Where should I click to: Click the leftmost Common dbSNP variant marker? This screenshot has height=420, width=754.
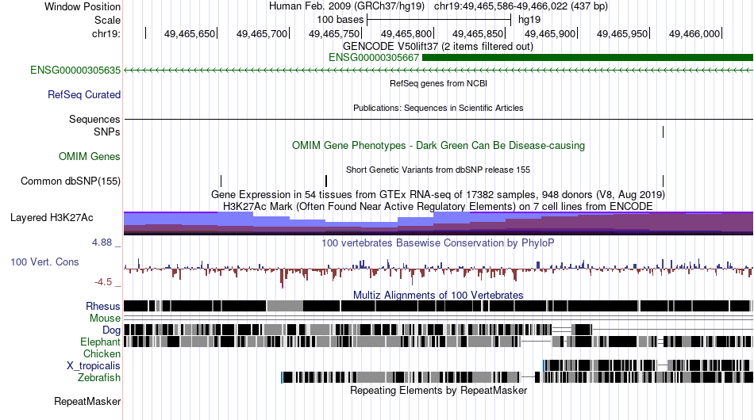pos(221,181)
